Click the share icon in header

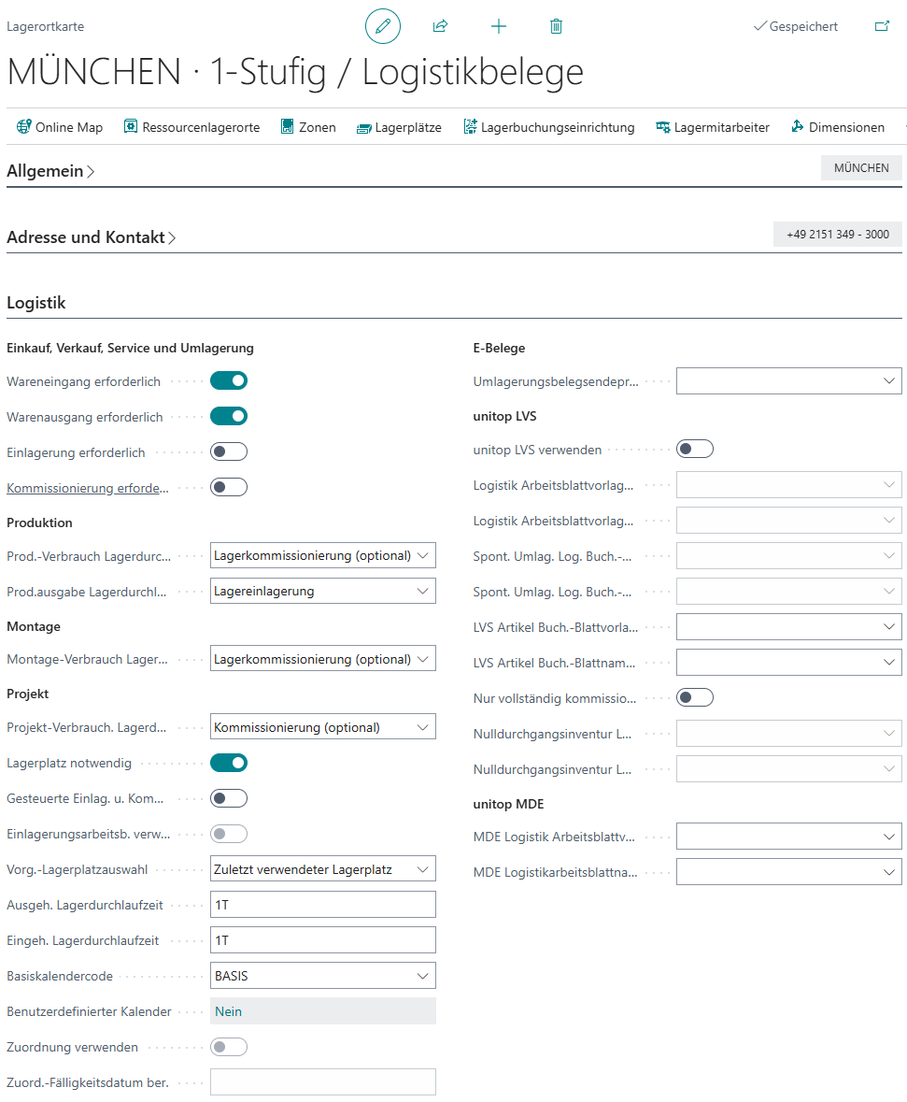pyautogui.click(x=440, y=26)
